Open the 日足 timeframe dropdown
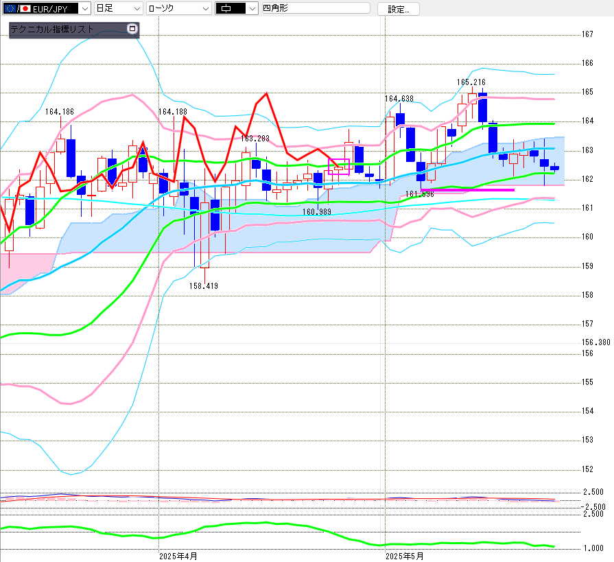The image size is (614, 562). 118,8
